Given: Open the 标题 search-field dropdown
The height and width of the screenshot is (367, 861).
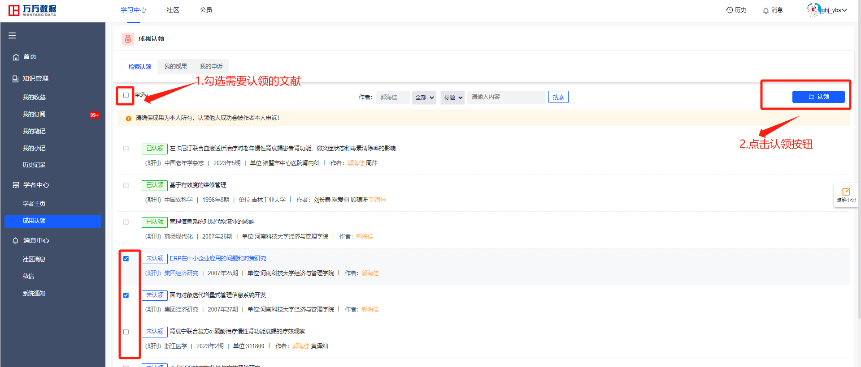Looking at the screenshot, I should [452, 97].
